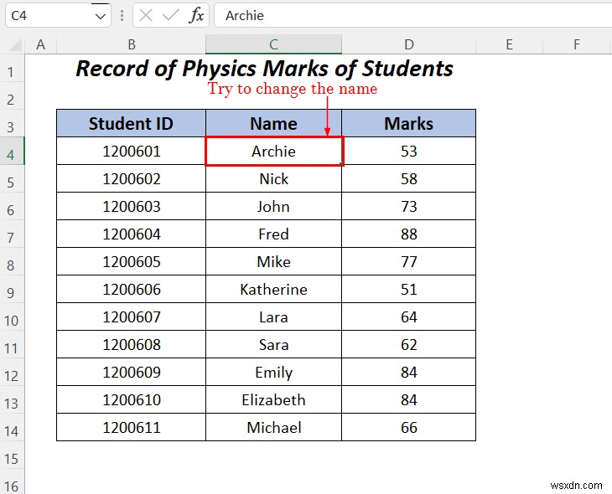Select cell containing 1200606
This screenshot has height=494, width=612.
[x=131, y=290]
